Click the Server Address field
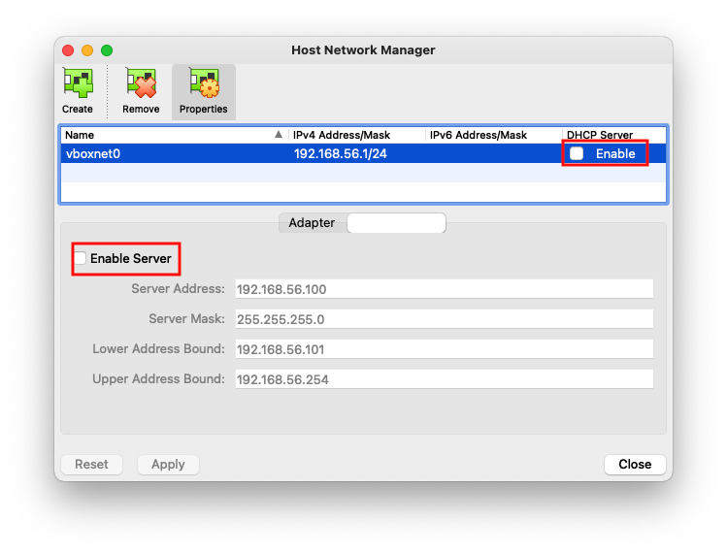The height and width of the screenshot is (553, 727). 445,289
